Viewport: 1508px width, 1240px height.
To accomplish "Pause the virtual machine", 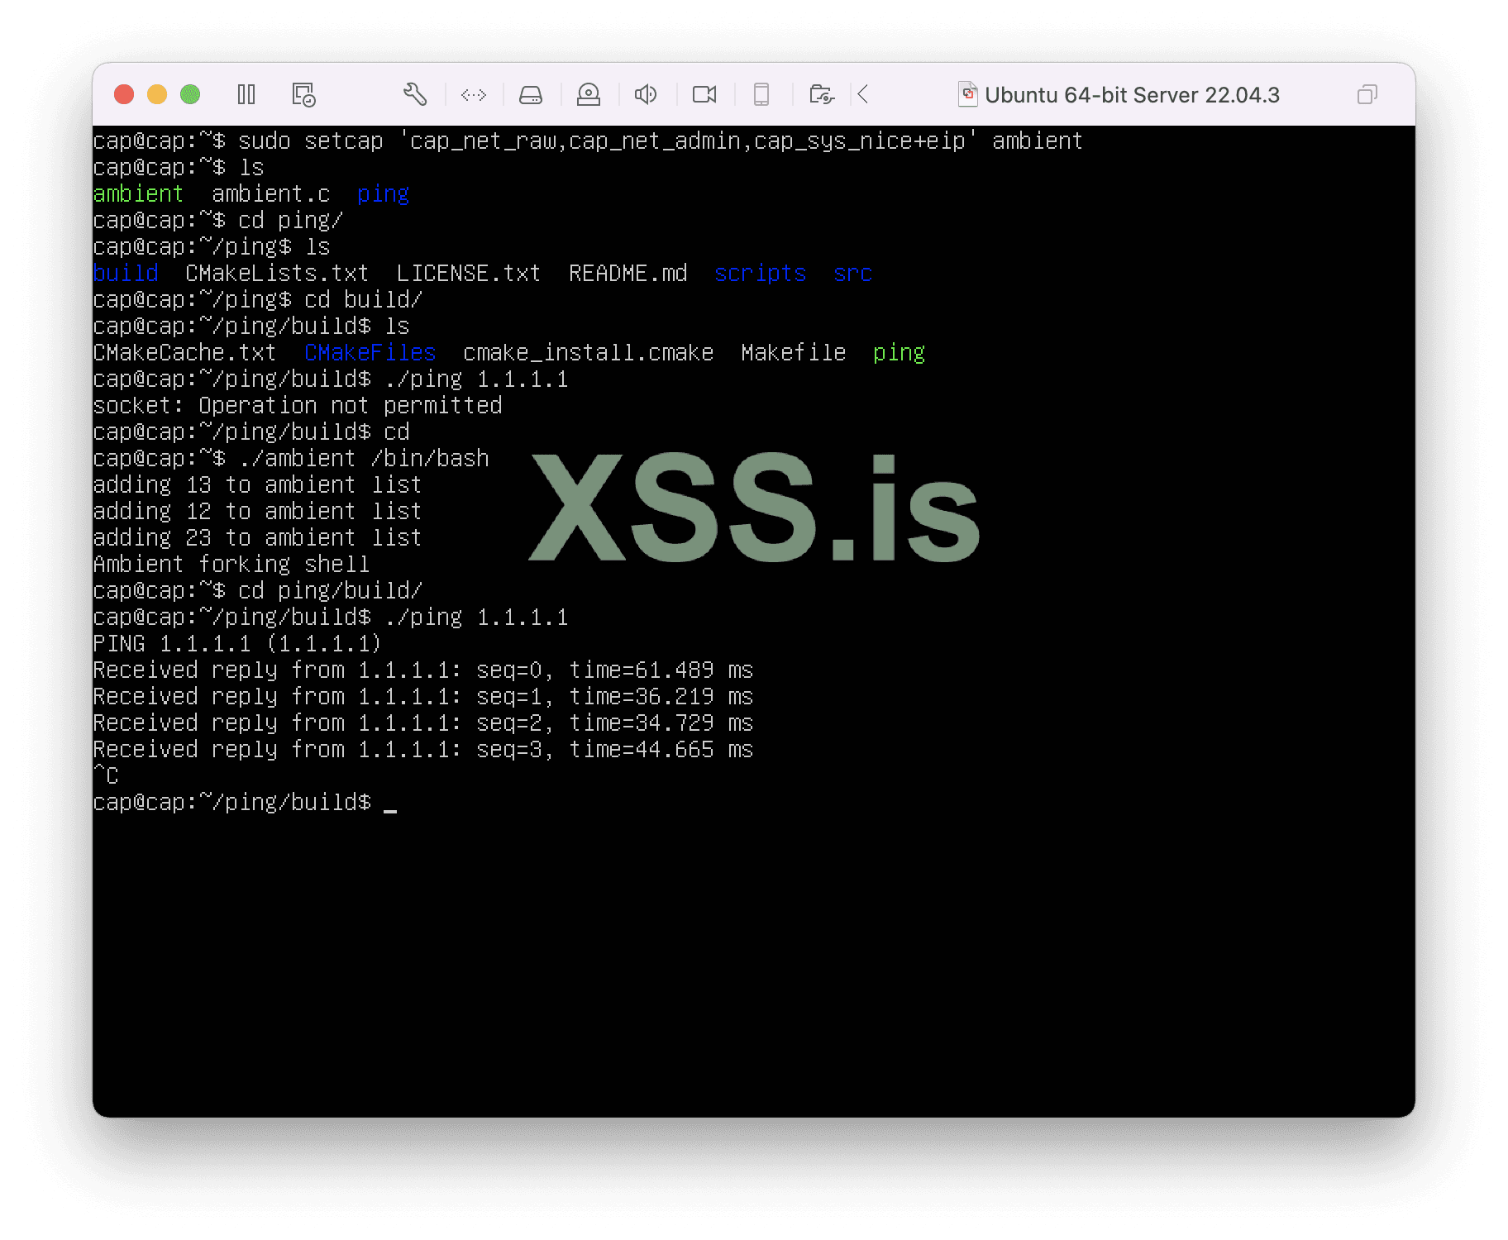I will click(x=246, y=94).
